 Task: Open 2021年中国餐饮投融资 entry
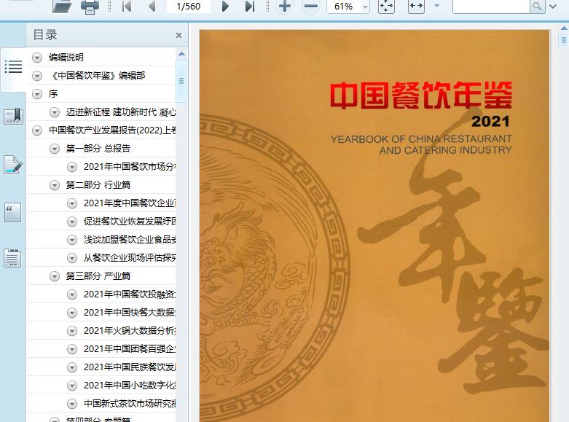[130, 294]
